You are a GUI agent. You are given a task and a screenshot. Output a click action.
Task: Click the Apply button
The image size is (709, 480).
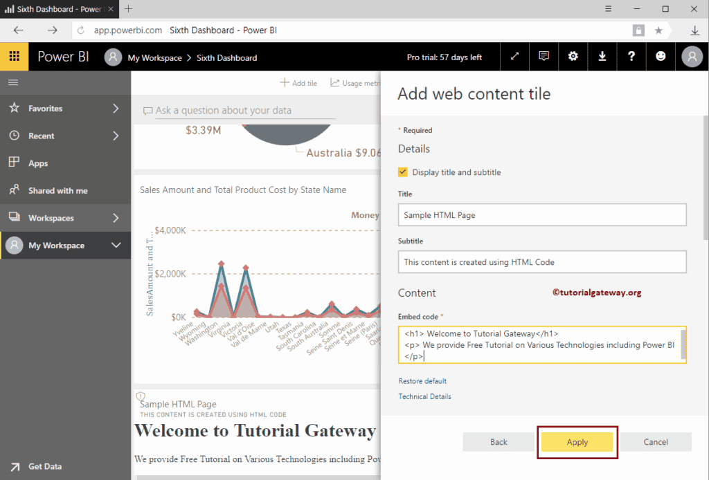click(x=577, y=442)
